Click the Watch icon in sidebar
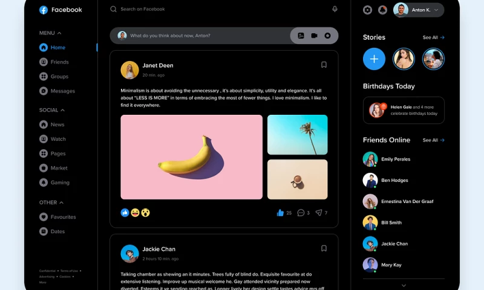Viewport: 484px width, 290px height. [44, 139]
